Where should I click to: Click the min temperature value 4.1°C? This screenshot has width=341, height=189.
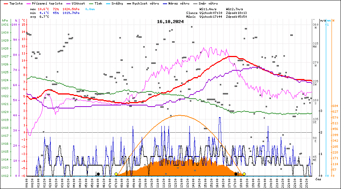(x=44, y=13)
